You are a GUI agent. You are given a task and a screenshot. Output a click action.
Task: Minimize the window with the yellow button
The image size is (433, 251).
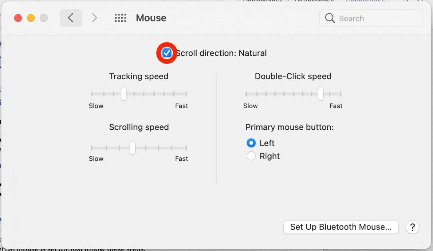(31, 18)
